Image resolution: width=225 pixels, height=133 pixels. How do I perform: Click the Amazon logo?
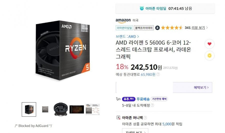coord(123,20)
